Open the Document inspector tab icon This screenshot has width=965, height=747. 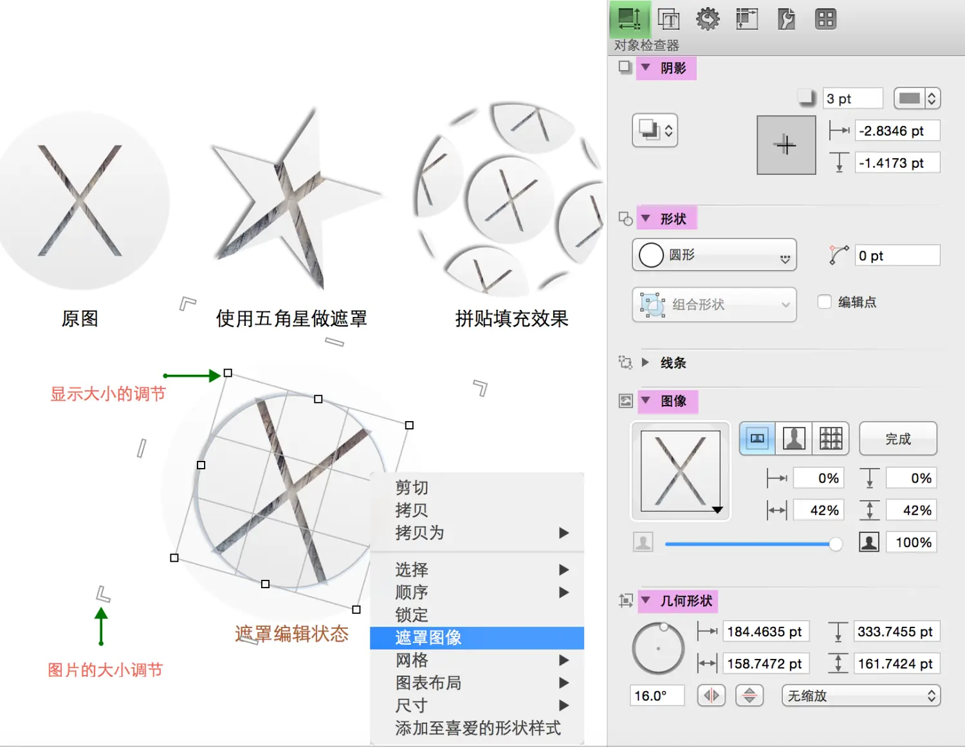tap(786, 19)
